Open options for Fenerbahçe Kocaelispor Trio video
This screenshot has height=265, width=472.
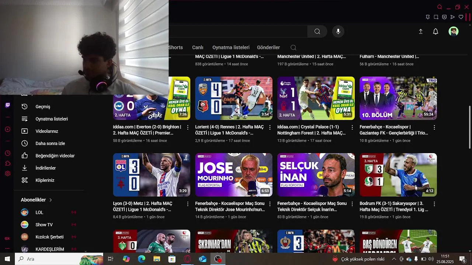[x=434, y=127]
